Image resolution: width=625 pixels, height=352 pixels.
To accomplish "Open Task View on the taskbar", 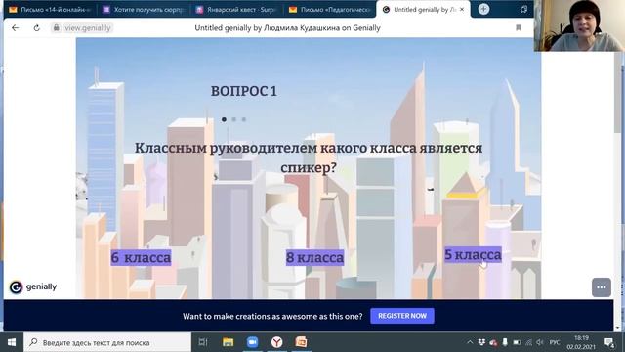I will click(x=203, y=342).
